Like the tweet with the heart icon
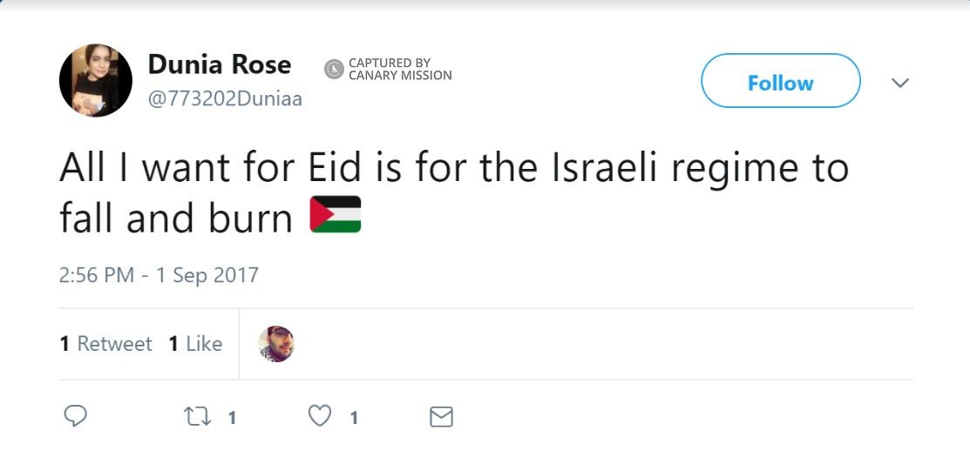This screenshot has width=970, height=471. point(321,417)
